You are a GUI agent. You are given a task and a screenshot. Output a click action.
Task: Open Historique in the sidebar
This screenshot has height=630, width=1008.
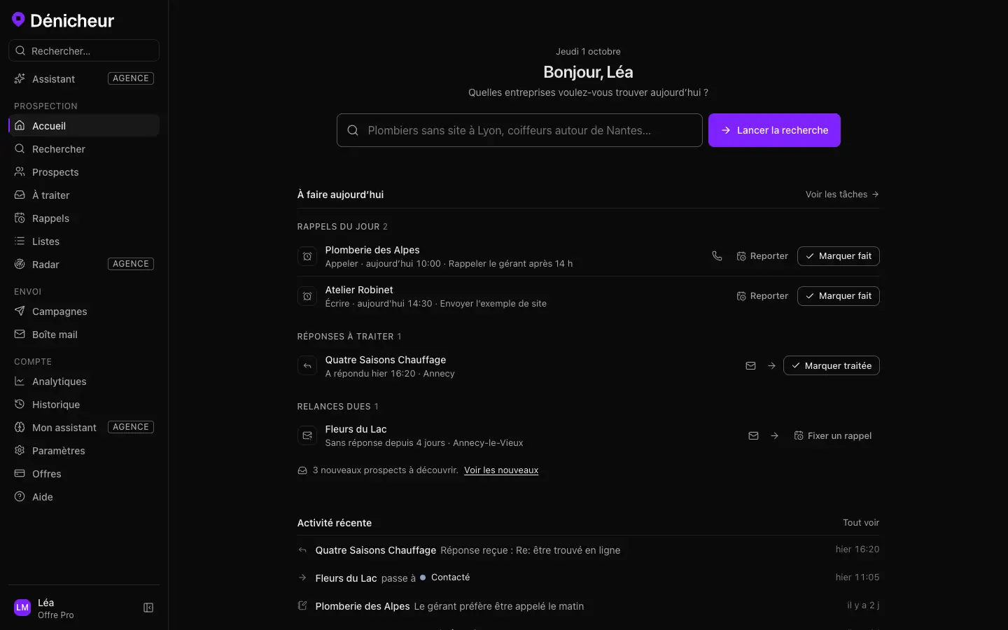click(x=84, y=405)
